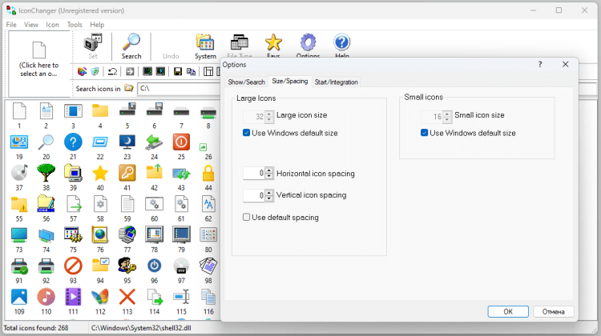Screen dimensions: 601x336
Task: Select icon number 1 blank document
Action: click(x=19, y=111)
